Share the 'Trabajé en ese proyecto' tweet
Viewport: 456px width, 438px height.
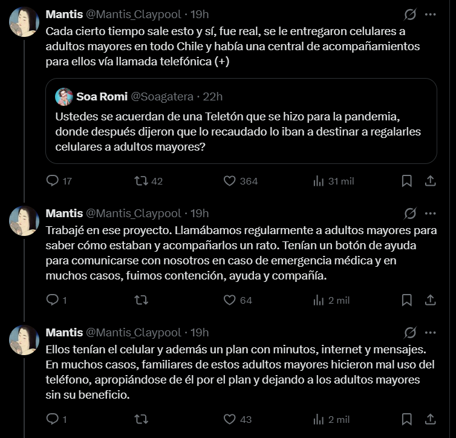[431, 300]
